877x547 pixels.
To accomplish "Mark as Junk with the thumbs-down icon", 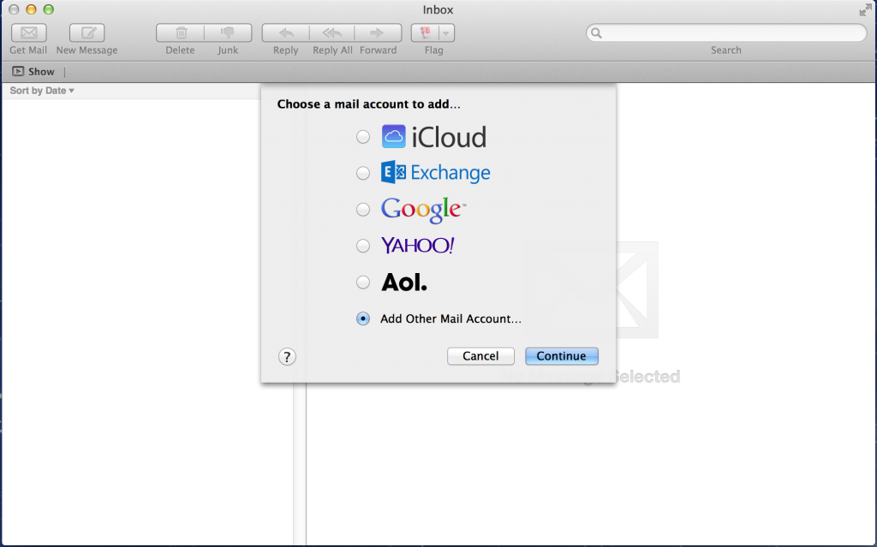I will pos(228,33).
